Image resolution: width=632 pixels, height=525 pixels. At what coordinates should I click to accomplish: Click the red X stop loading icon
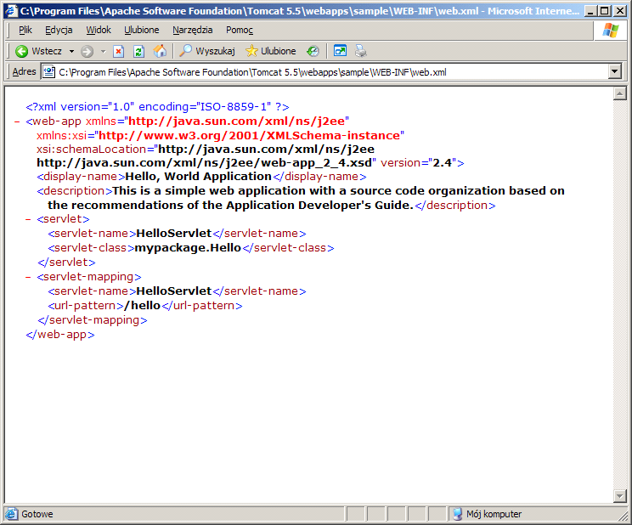118,51
